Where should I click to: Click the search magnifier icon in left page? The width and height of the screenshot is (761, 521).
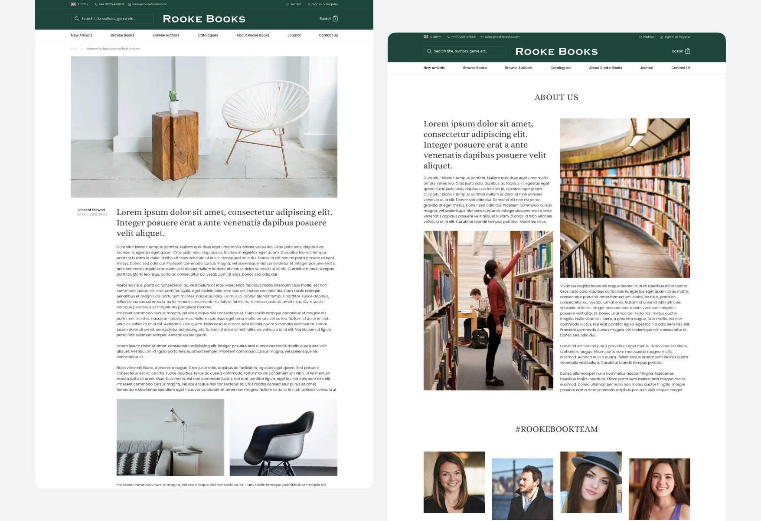tap(77, 19)
